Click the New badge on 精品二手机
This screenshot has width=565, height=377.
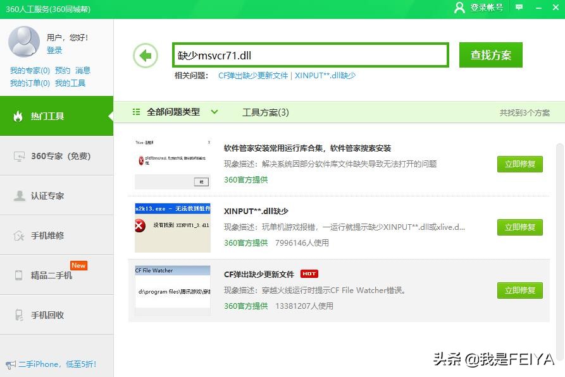78,265
